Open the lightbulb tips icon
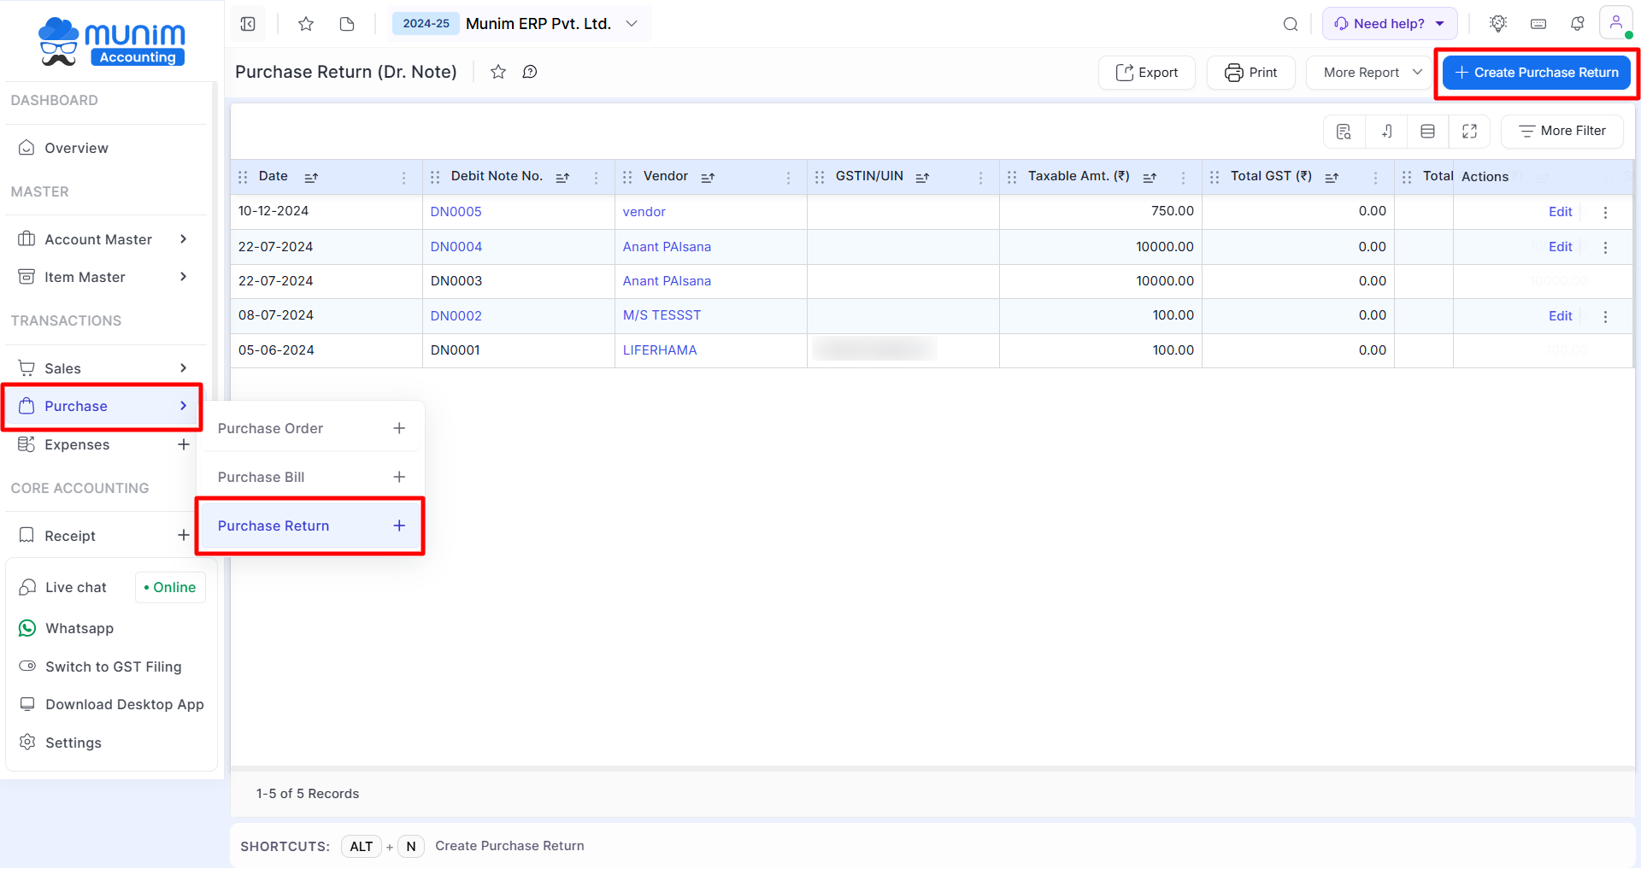The height and width of the screenshot is (869, 1641). coord(1498,24)
